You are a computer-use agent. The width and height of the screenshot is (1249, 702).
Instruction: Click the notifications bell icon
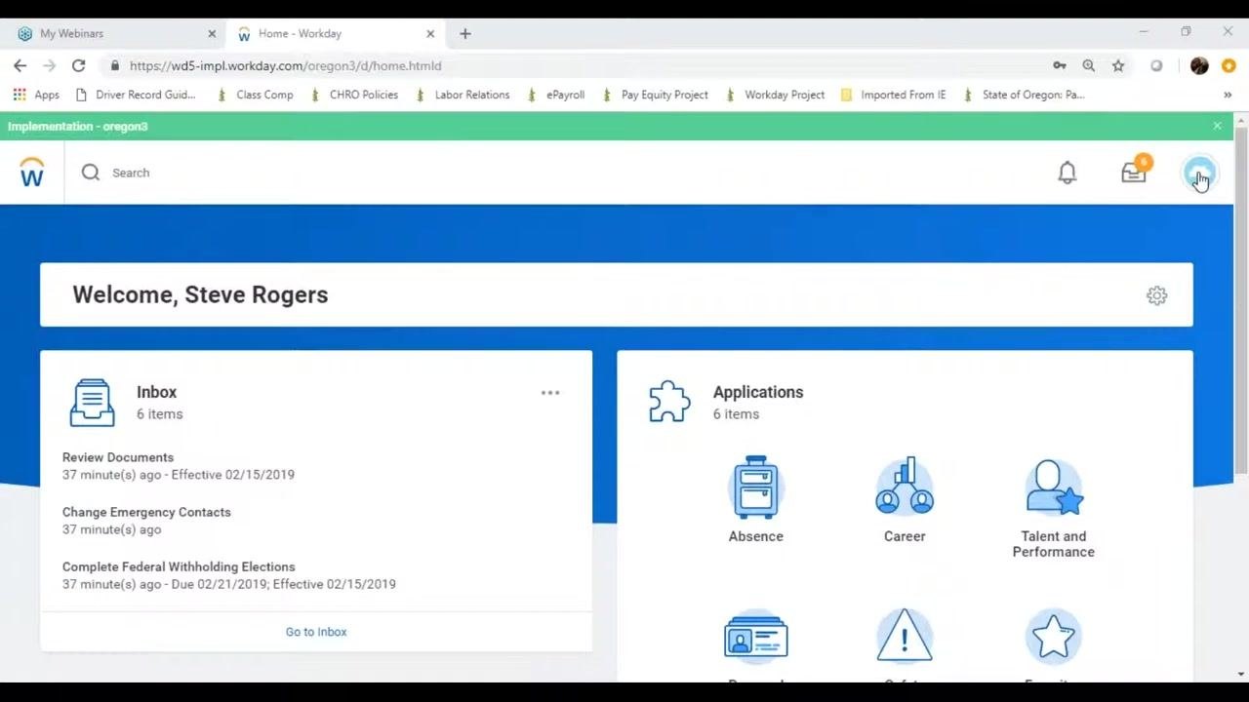click(x=1068, y=173)
